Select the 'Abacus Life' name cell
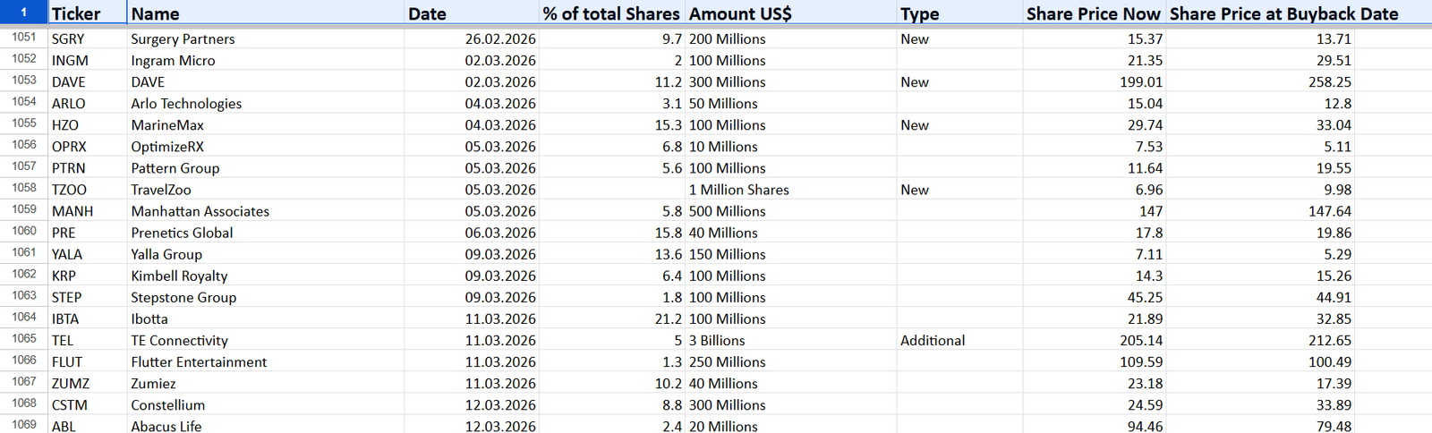This screenshot has width=1432, height=433. point(266,425)
